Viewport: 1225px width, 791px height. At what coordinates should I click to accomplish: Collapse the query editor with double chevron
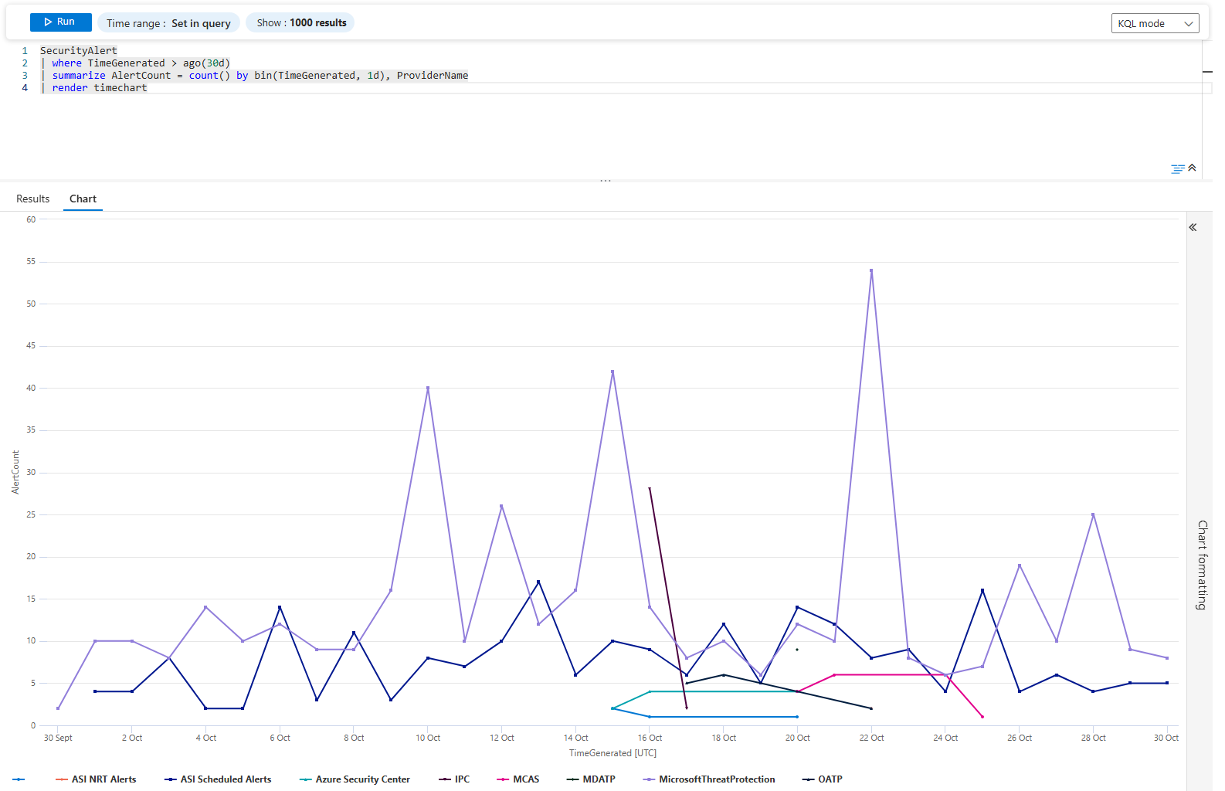pyautogui.click(x=1192, y=168)
